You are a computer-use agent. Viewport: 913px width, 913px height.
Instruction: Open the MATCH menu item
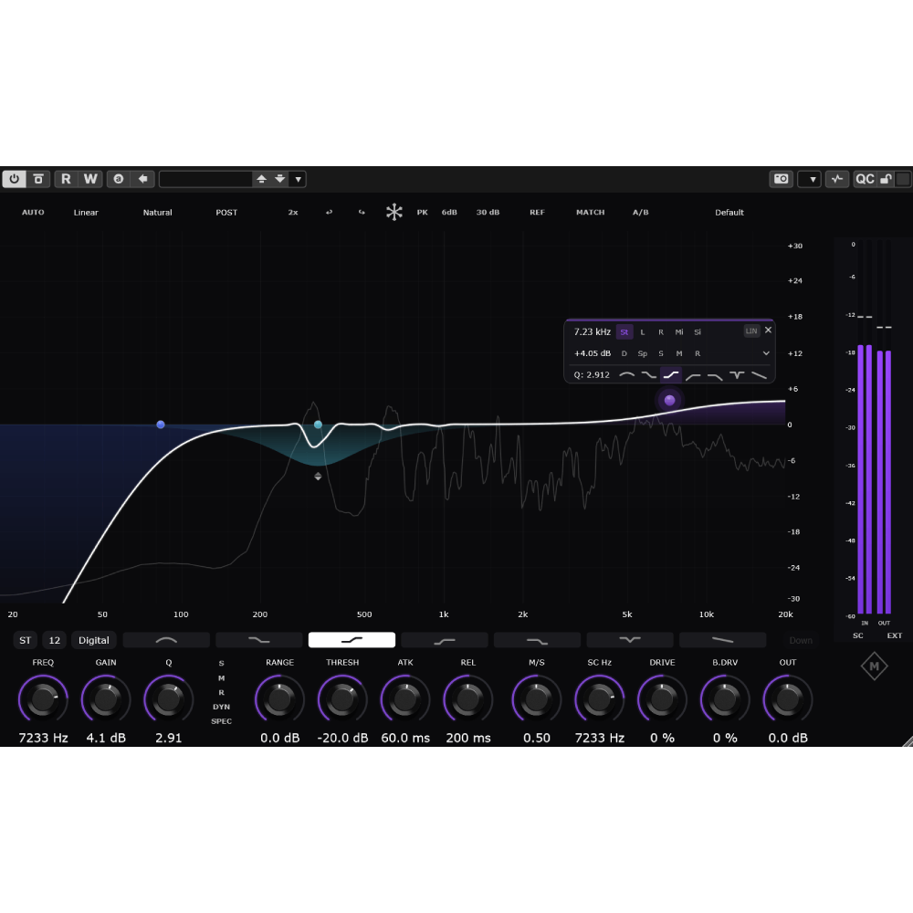(590, 213)
